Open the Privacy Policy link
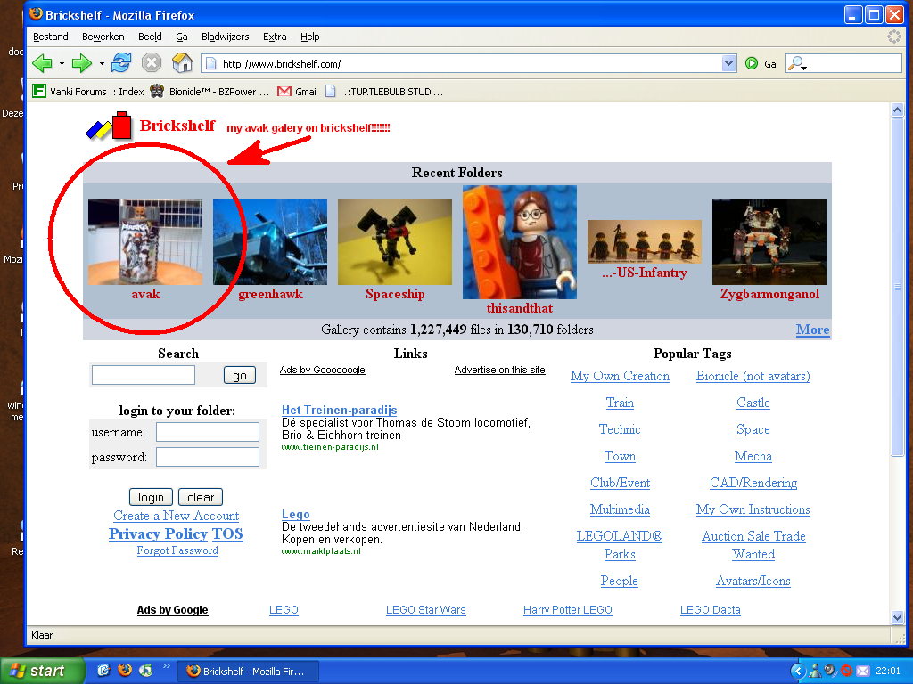 pos(158,534)
